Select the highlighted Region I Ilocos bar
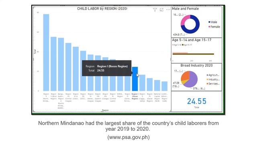This screenshot has width=257, height=144. pos(135,79)
